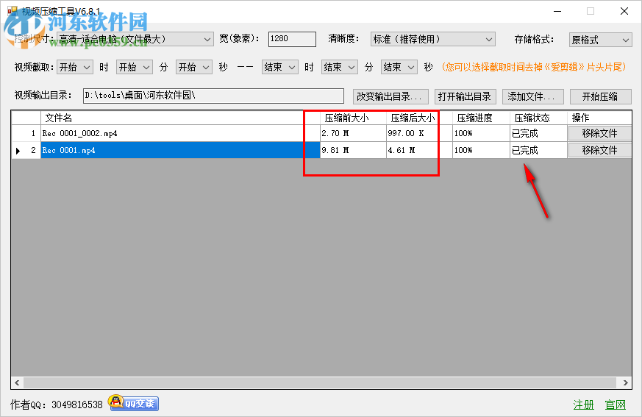Viewport: 642px width, 417px height.
Task: Open the start hour dropdown
Action: click(75, 67)
